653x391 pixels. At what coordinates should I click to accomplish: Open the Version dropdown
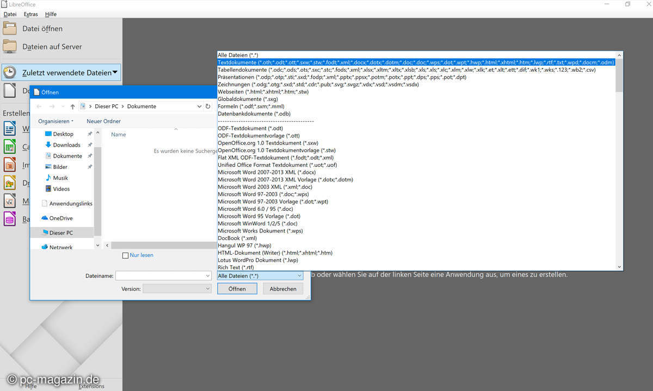(x=208, y=289)
